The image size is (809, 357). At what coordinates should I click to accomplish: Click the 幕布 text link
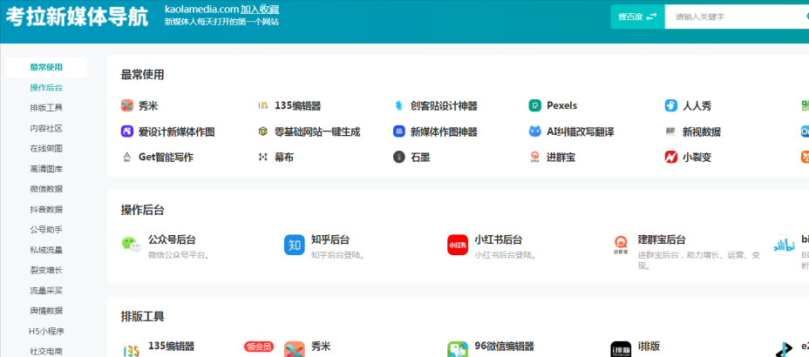coord(284,158)
